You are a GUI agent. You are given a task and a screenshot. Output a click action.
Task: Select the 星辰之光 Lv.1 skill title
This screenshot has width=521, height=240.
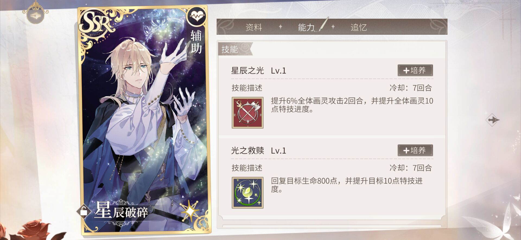[259, 71]
